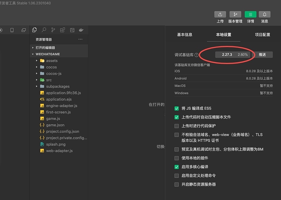Click the phone simulator icon

pyautogui.click(x=12, y=30)
